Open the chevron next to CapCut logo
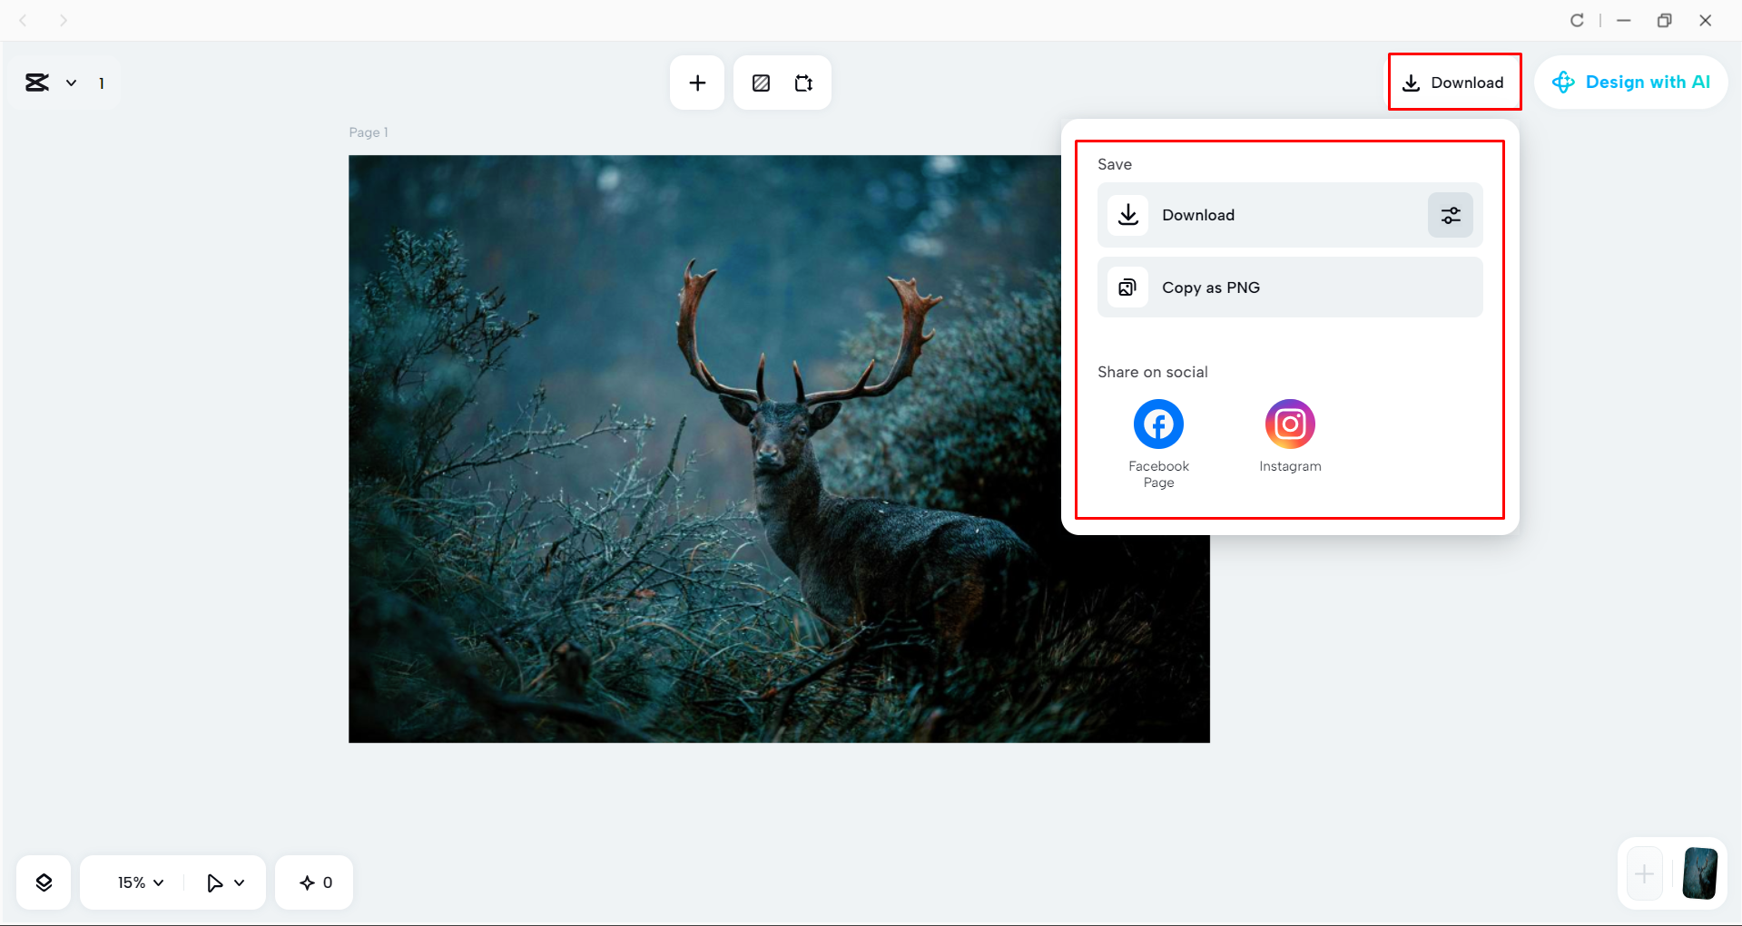 (x=72, y=83)
